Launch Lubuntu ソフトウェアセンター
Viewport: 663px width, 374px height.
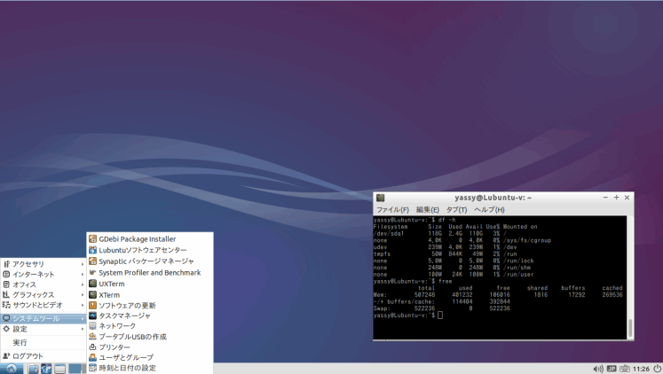(x=150, y=250)
